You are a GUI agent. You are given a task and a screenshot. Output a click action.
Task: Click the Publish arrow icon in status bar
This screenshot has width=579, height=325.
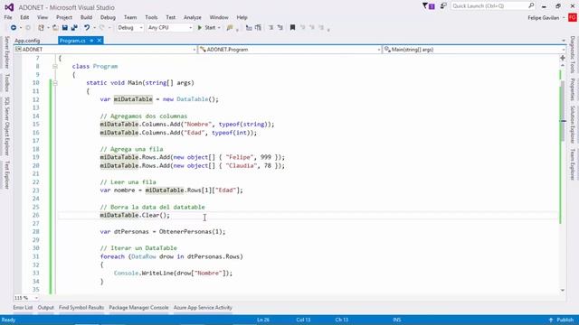click(551, 320)
